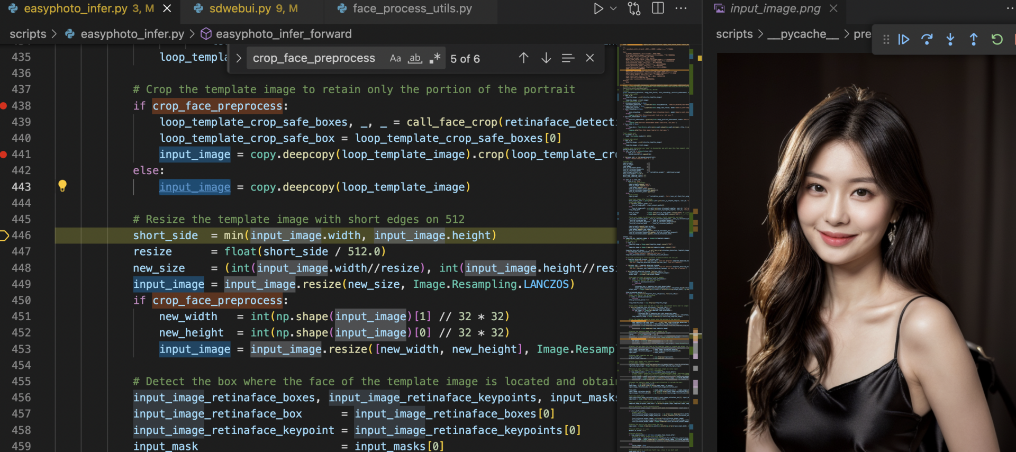
Task: Click the resize variable on line 447
Action: click(152, 252)
